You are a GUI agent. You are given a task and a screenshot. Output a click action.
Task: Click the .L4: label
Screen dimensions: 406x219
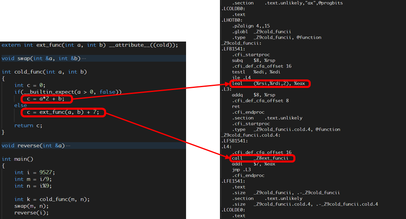coord(226,146)
